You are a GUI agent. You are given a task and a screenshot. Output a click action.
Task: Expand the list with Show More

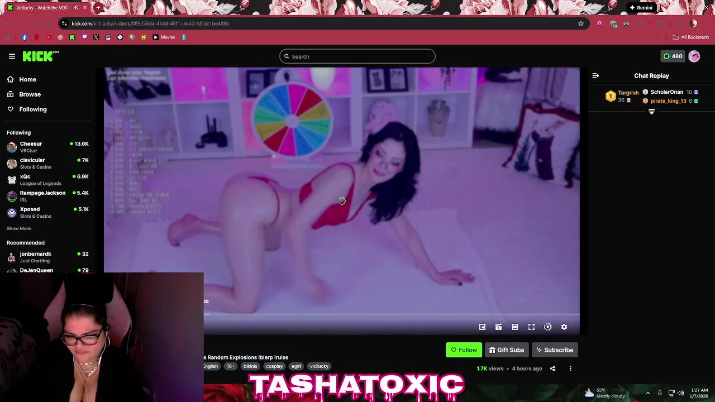(x=18, y=228)
